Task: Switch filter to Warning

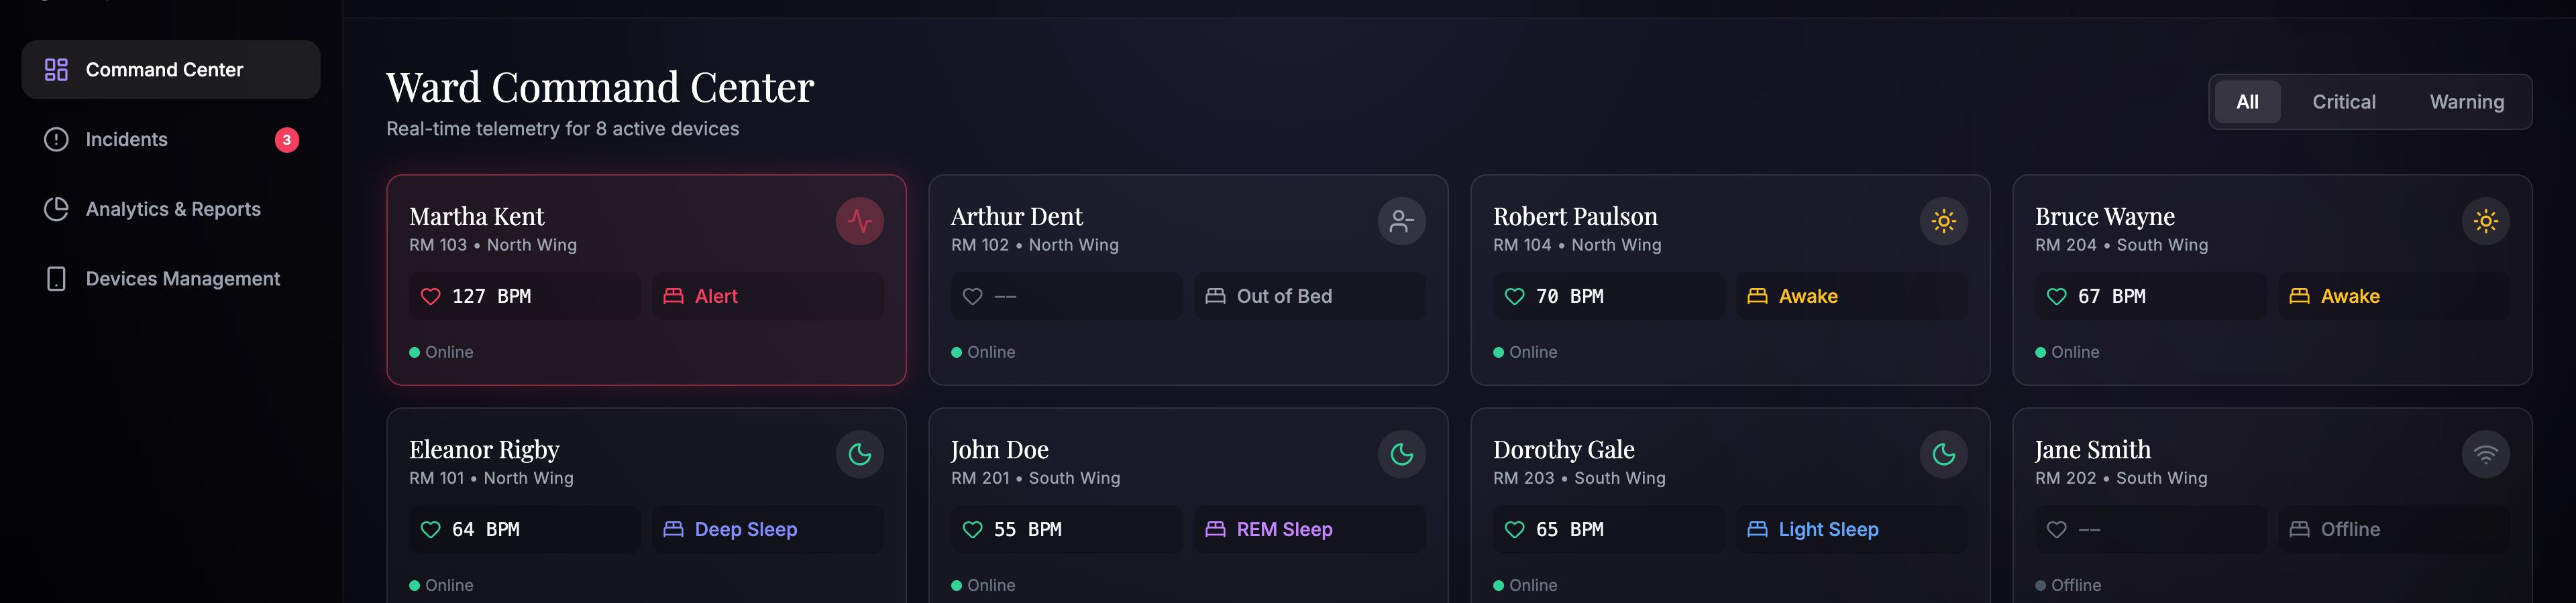Action: pyautogui.click(x=2466, y=102)
